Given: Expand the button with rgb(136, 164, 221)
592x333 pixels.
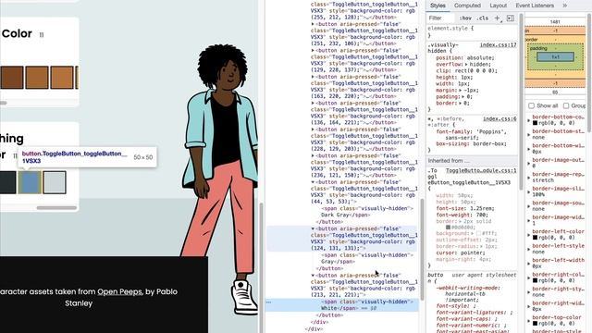Looking at the screenshot, I should pyautogui.click(x=313, y=103).
